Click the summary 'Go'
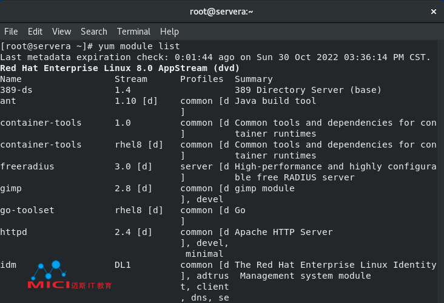444x303 pixels. click(x=240, y=210)
